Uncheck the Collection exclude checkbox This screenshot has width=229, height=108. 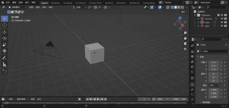click(x=218, y=15)
